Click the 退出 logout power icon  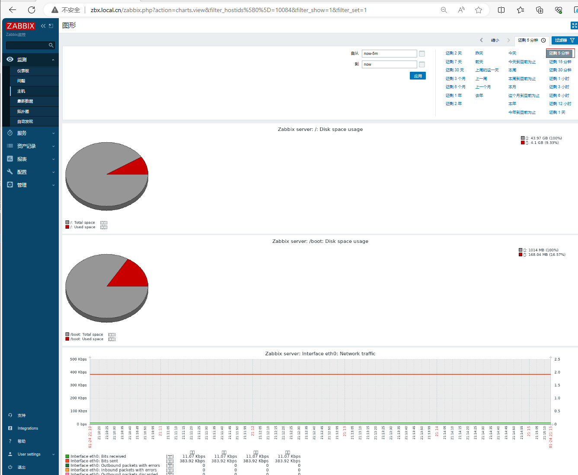[x=10, y=467]
